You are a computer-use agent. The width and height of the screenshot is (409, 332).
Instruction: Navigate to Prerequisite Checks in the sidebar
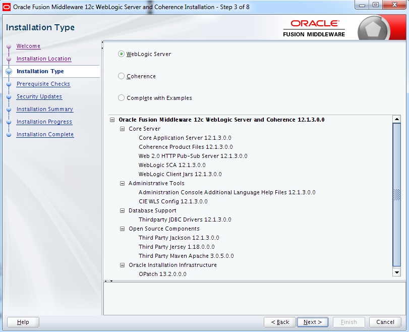[x=43, y=84]
